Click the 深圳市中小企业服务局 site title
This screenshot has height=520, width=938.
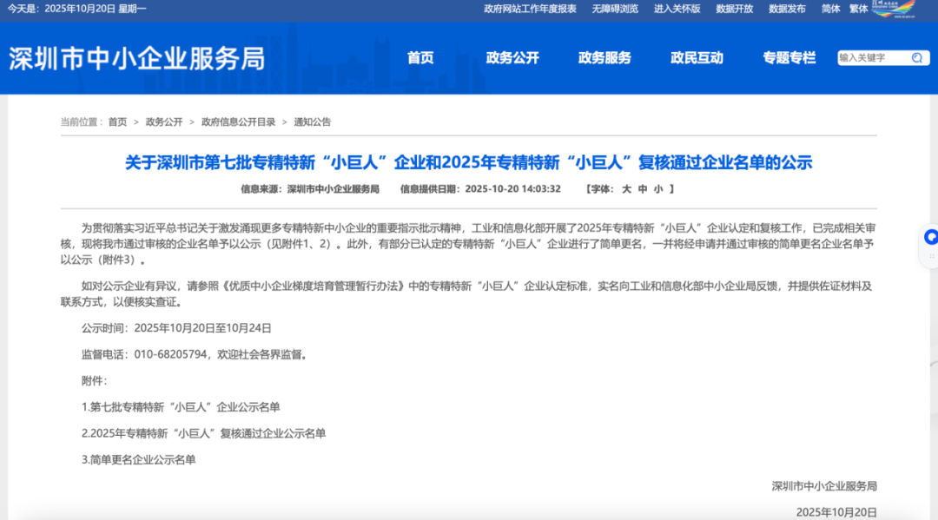pos(136,58)
